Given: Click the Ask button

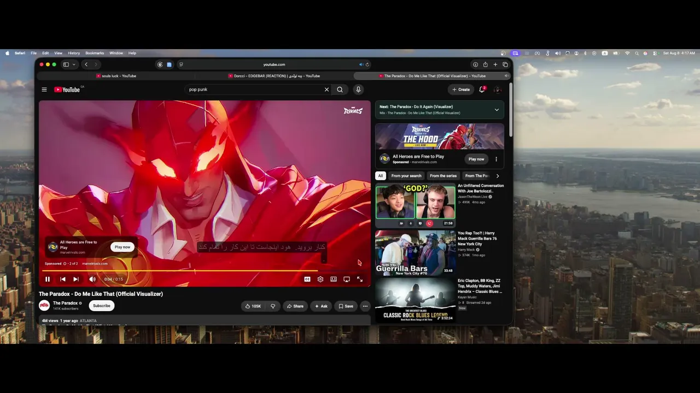Looking at the screenshot, I should click(321, 306).
